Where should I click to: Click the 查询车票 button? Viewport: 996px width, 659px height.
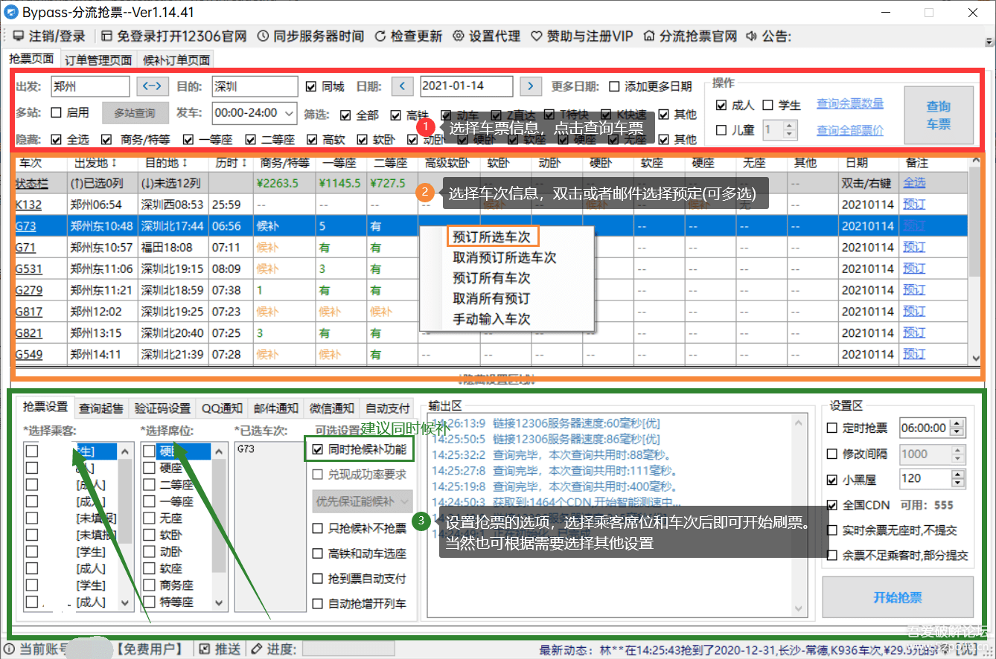click(938, 115)
